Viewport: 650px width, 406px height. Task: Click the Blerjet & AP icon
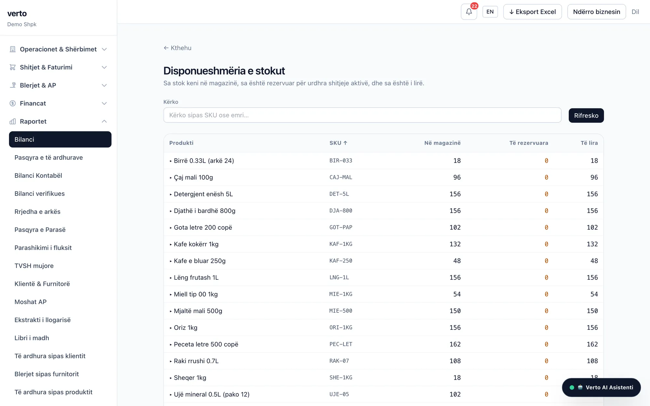coord(13,85)
